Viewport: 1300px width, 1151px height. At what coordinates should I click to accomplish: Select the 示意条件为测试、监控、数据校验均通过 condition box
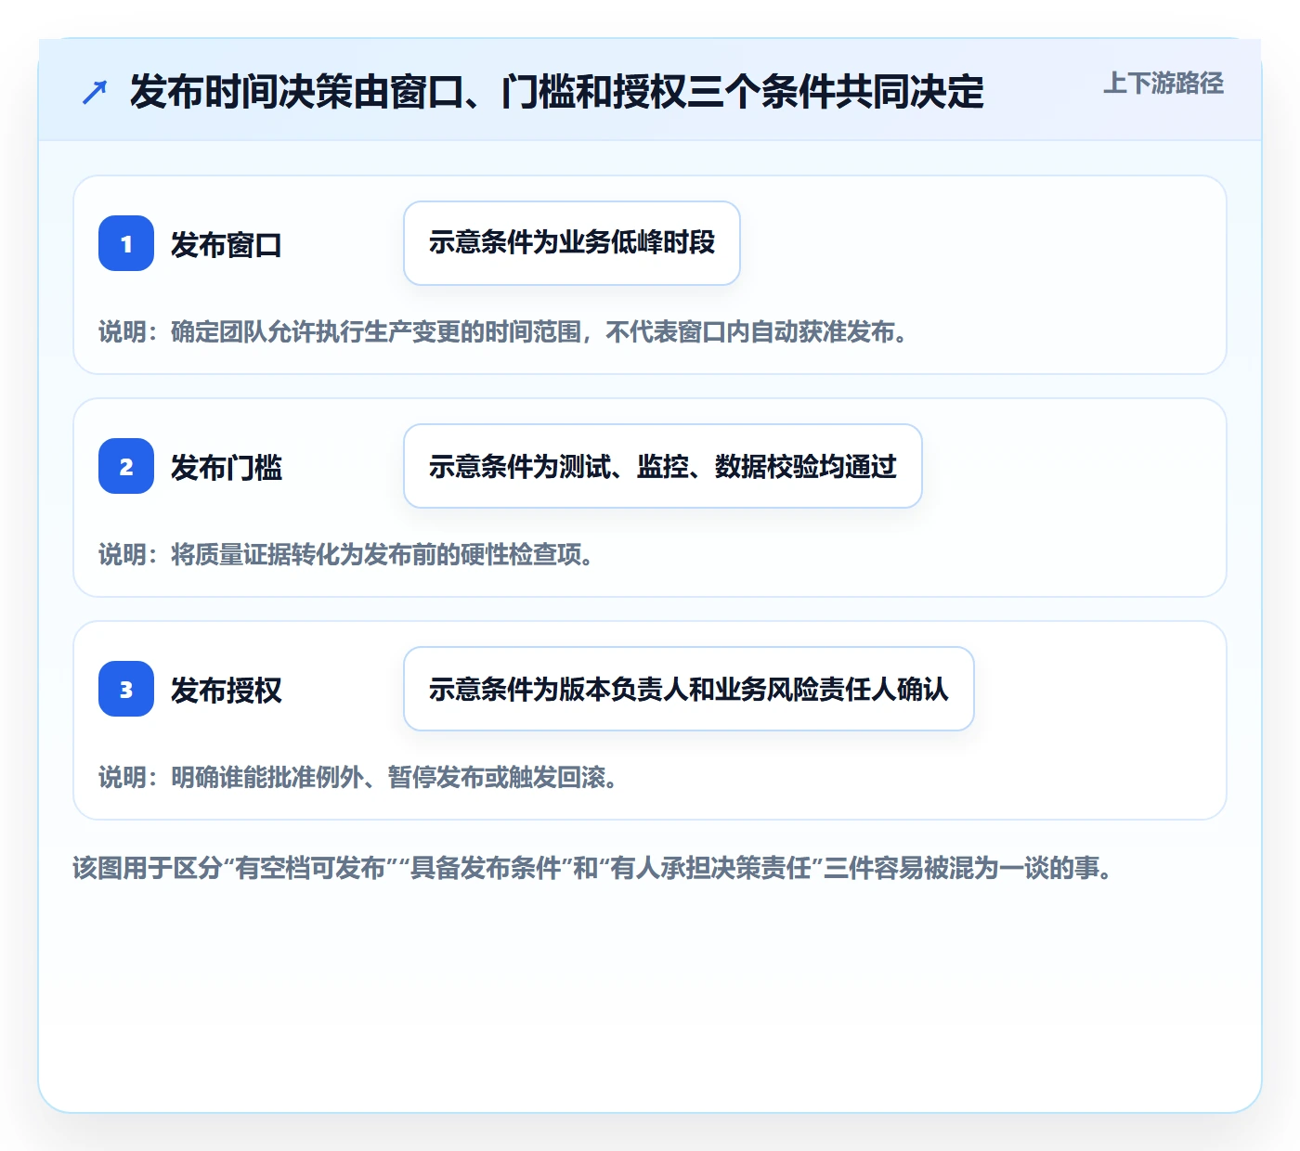pos(663,466)
